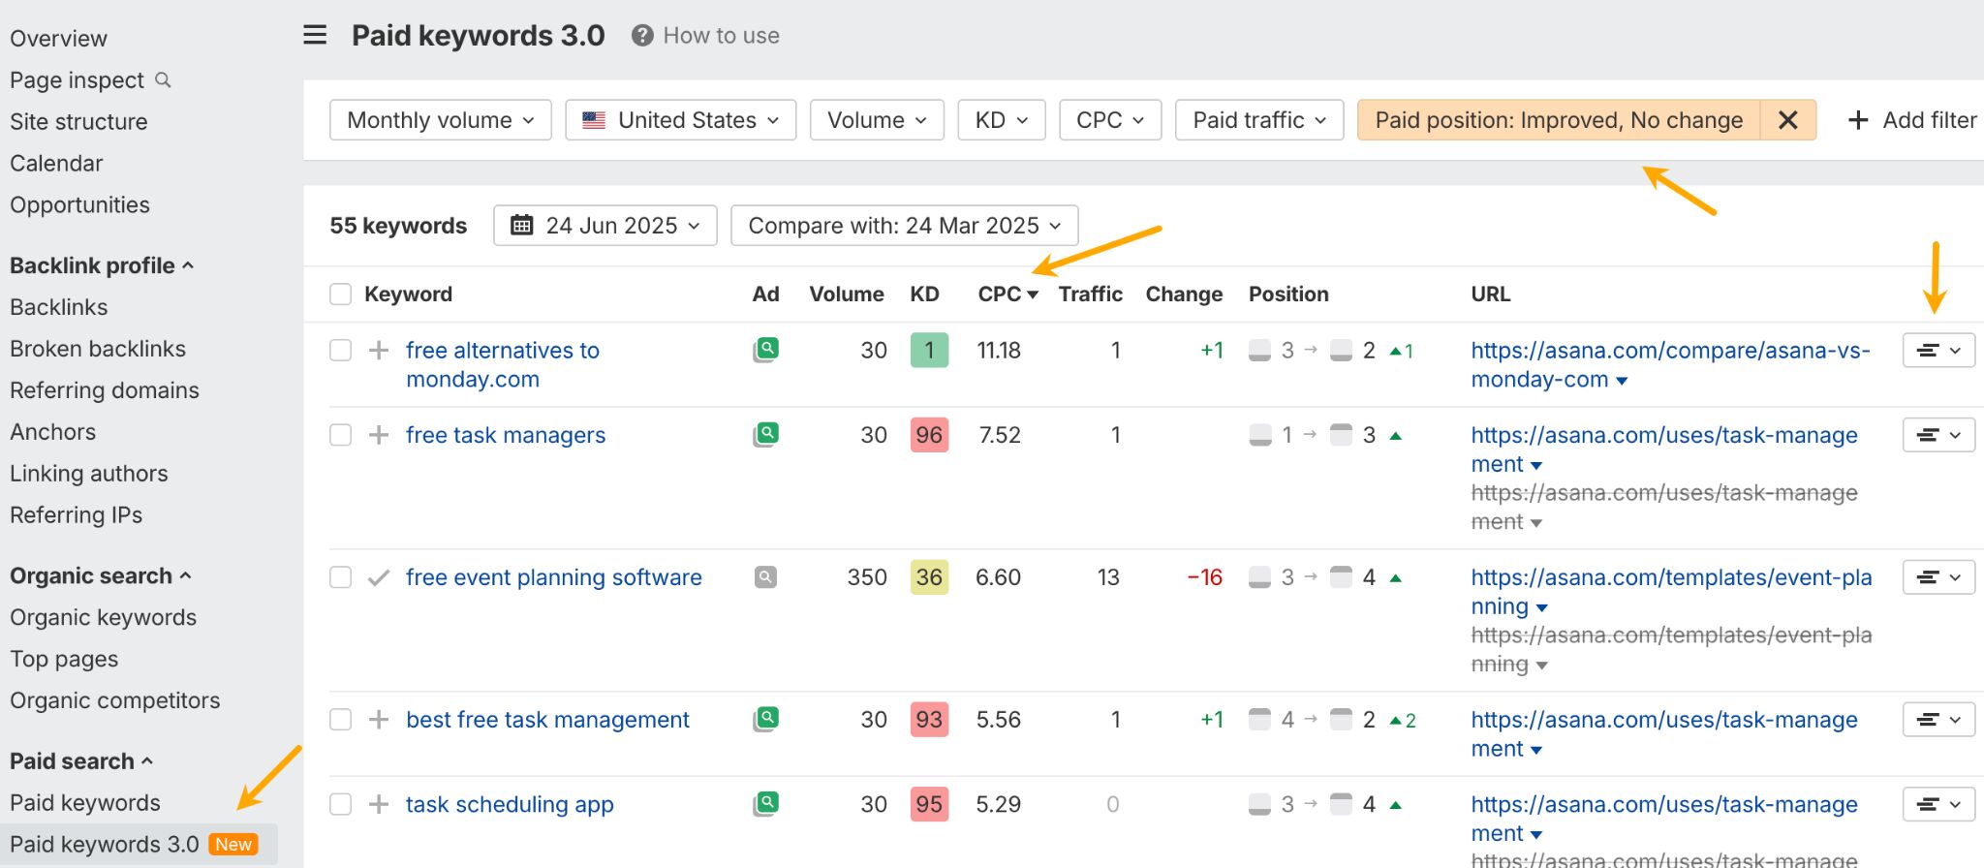Toggle the select-all Keyword checkbox
This screenshot has height=868, width=1984.
pyautogui.click(x=340, y=294)
